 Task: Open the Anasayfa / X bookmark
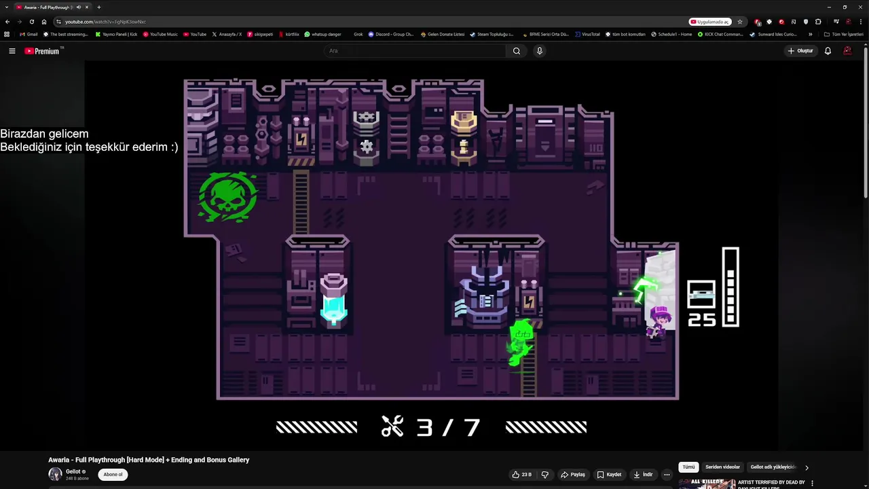coord(227,34)
